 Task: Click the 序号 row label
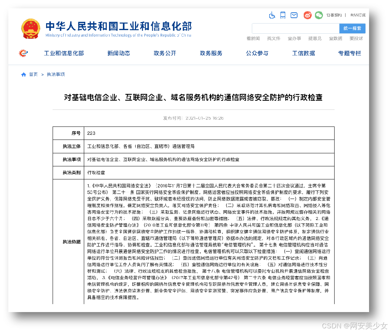coord(76,133)
